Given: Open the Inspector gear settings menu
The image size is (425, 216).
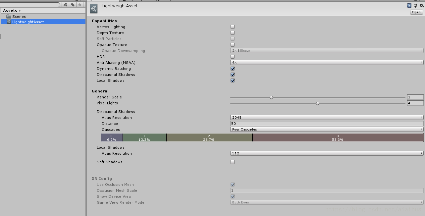Looking at the screenshot, I should point(421,6).
